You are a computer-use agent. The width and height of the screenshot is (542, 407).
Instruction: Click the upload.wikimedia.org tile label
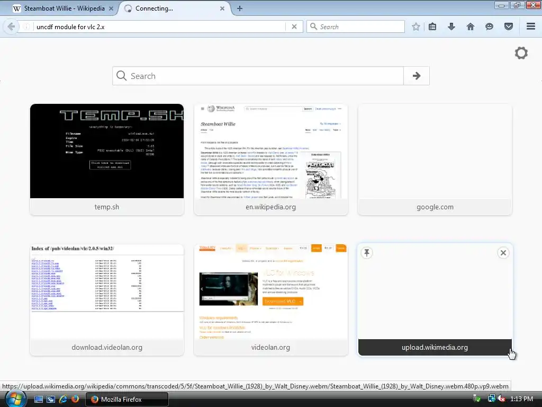pos(435,347)
